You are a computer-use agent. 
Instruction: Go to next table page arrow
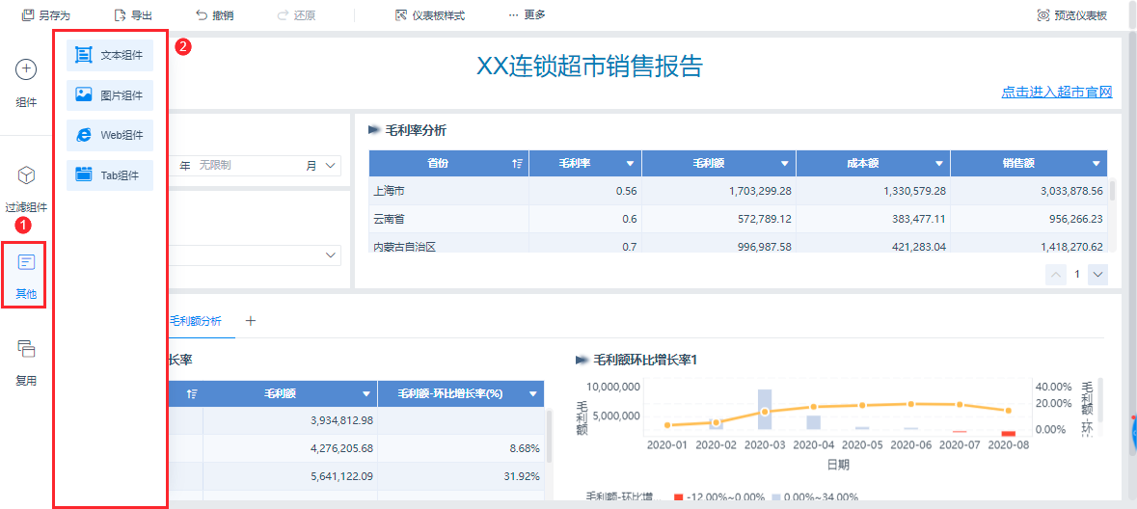coord(1097,275)
